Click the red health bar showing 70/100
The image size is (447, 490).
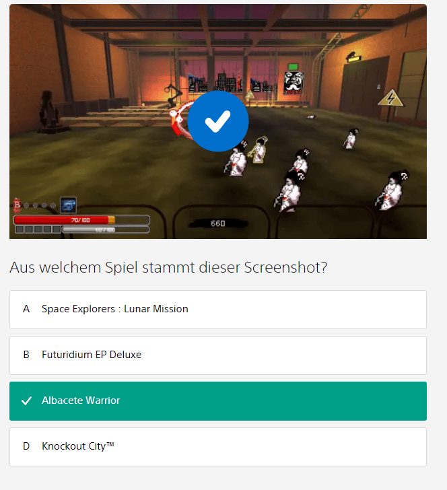81,220
